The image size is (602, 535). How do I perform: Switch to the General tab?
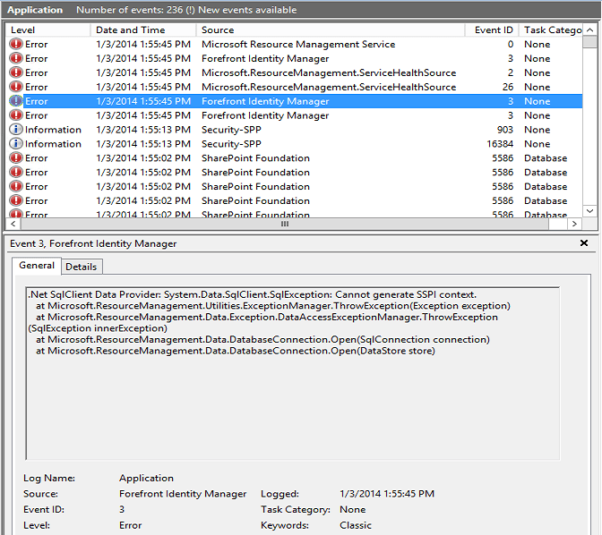coord(37,266)
